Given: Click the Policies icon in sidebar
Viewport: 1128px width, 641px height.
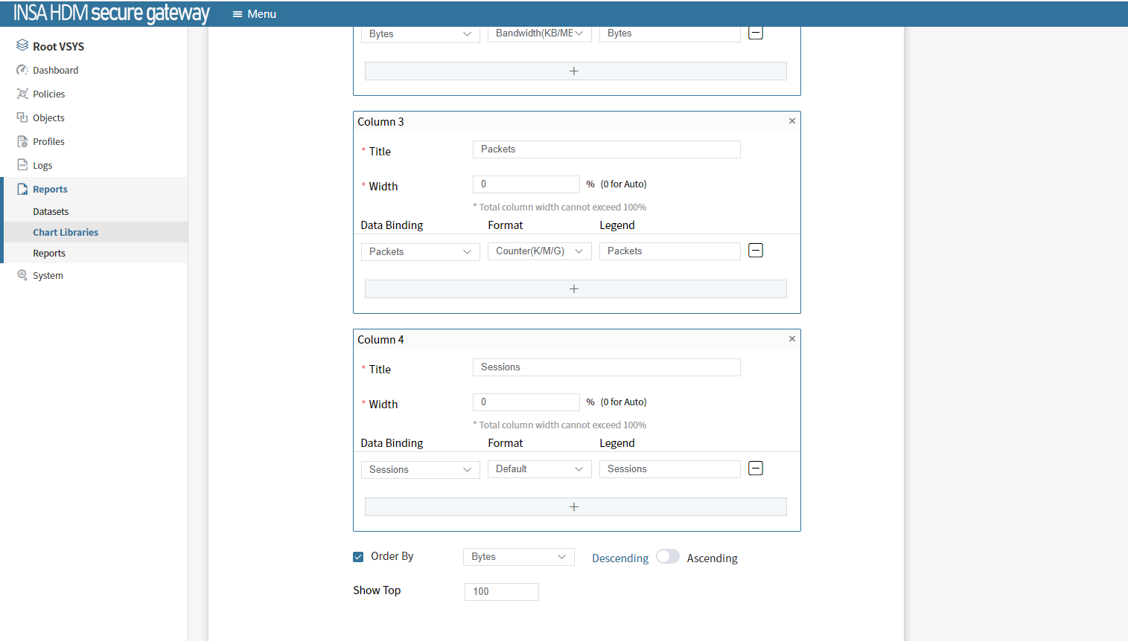Looking at the screenshot, I should 22,94.
